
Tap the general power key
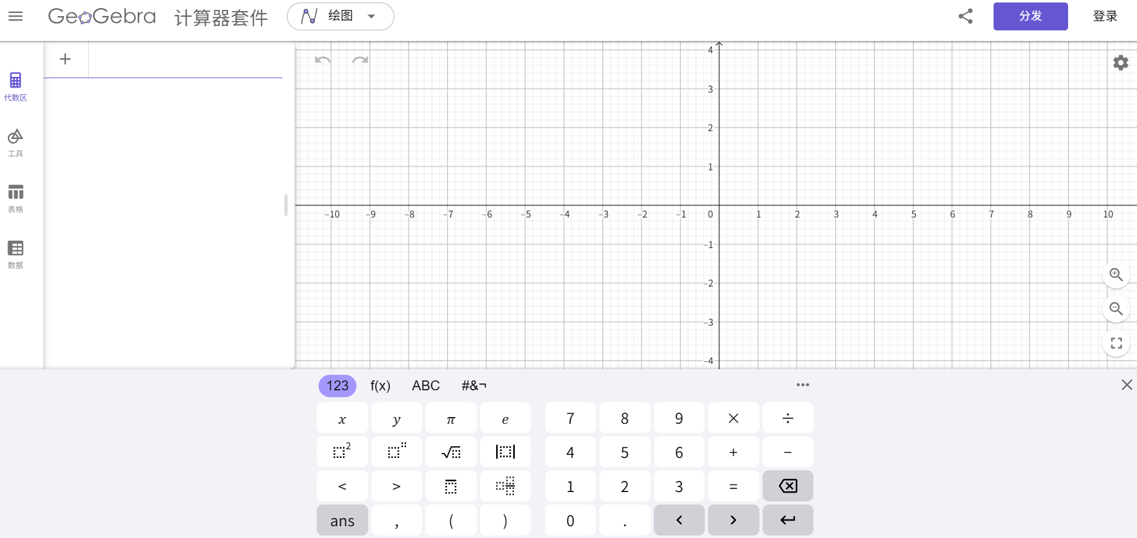click(397, 452)
